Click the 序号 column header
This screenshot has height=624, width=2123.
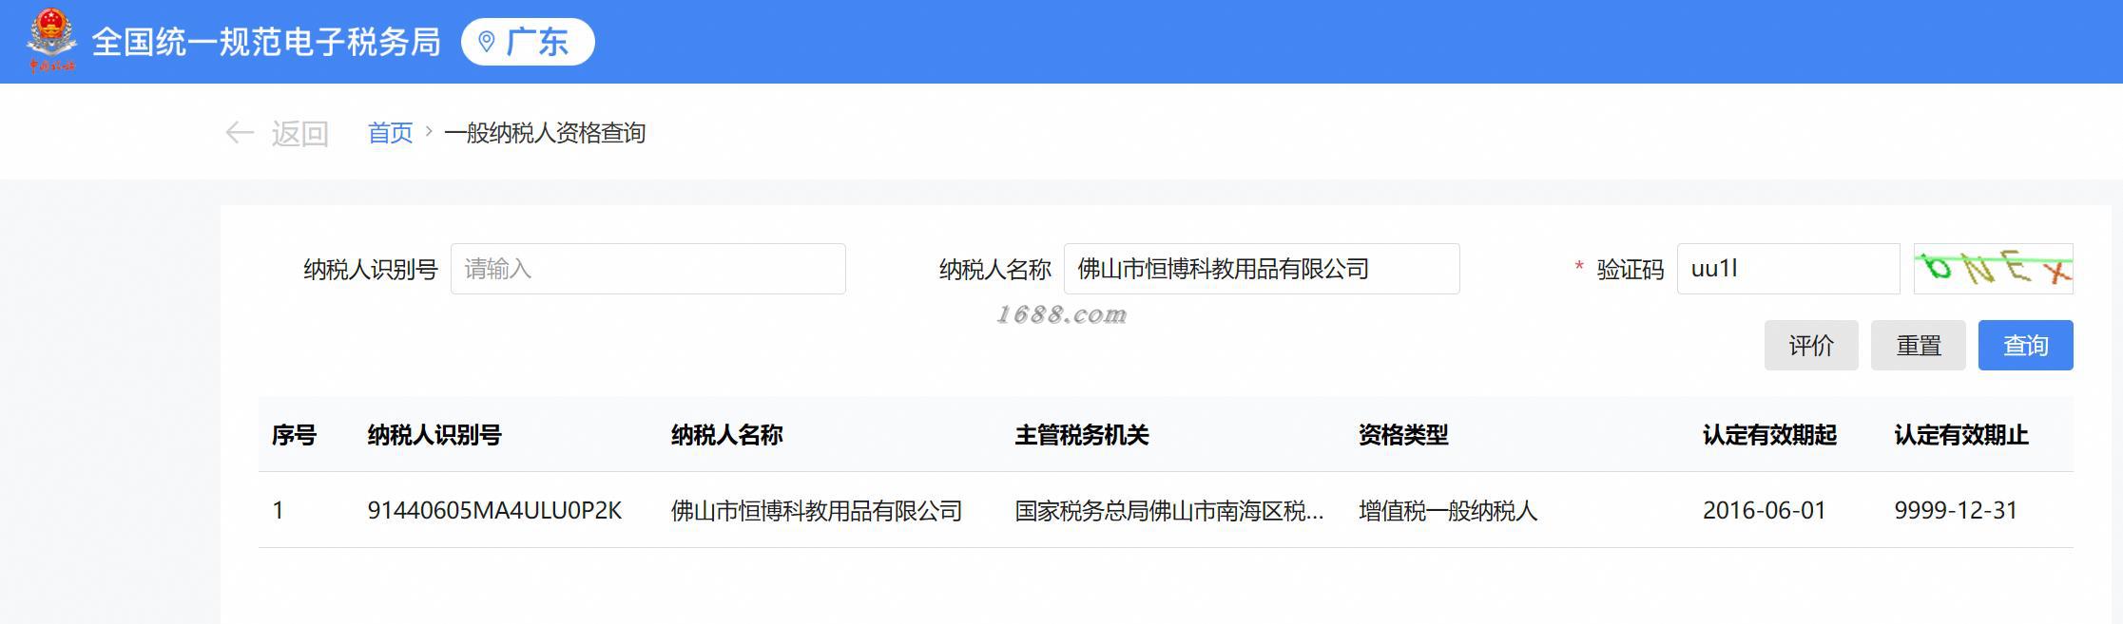click(x=294, y=435)
